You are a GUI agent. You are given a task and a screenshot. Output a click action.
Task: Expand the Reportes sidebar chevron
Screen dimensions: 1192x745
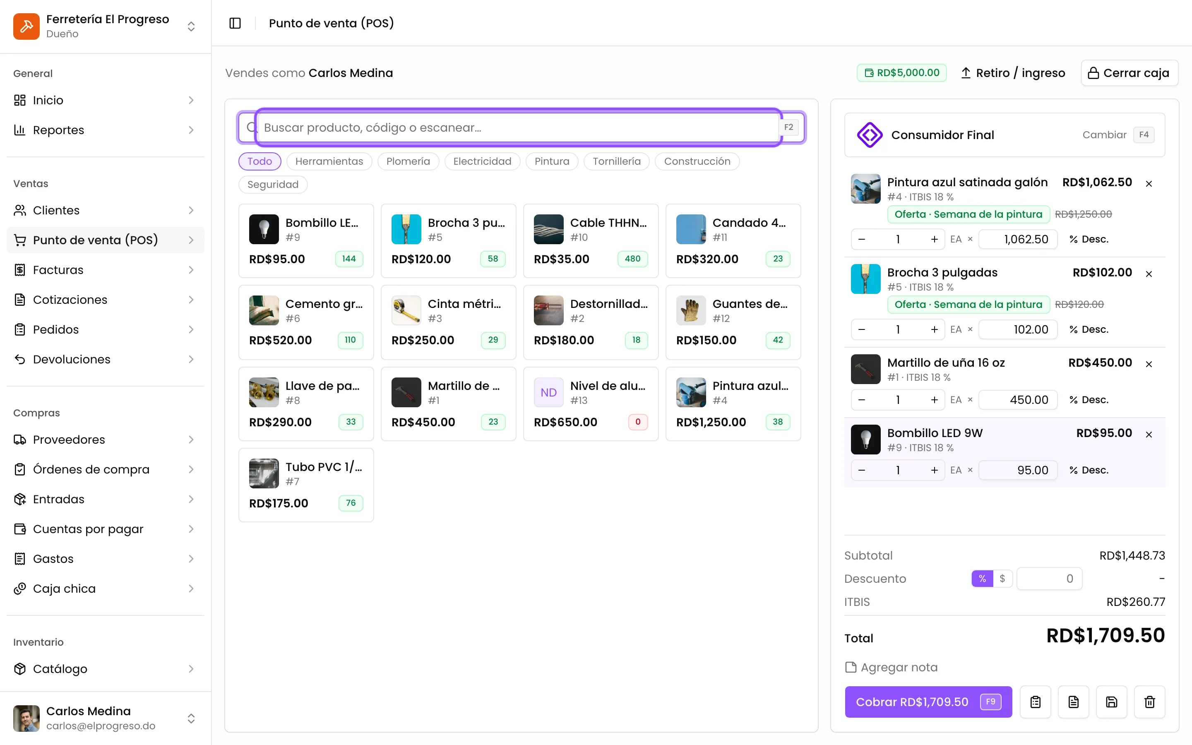(191, 130)
